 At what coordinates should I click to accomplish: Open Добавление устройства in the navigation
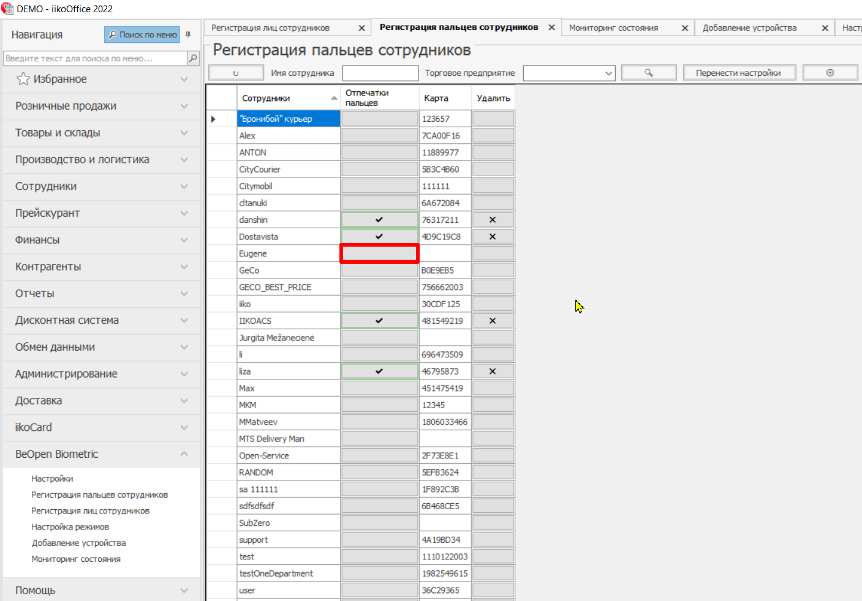tap(78, 543)
